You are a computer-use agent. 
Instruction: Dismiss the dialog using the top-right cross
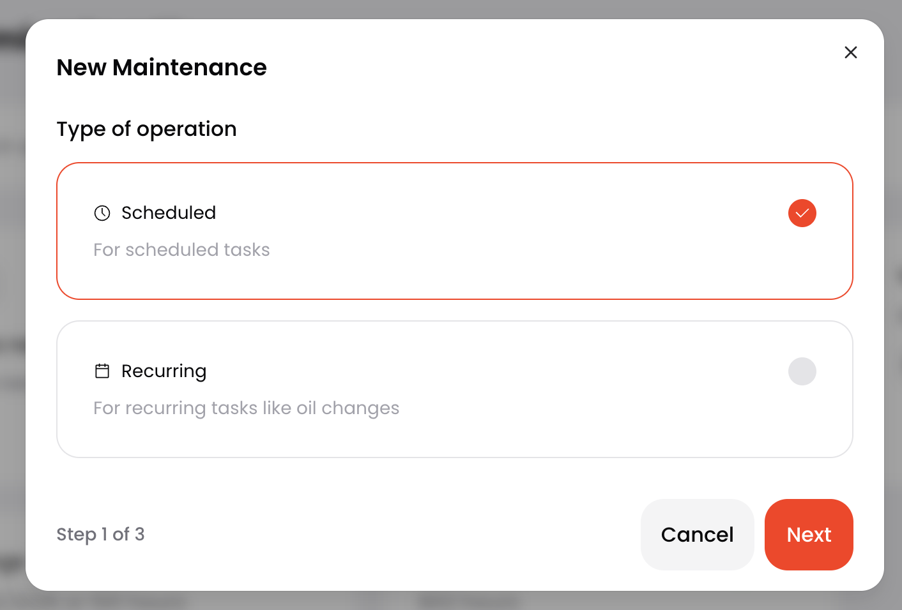tap(850, 52)
